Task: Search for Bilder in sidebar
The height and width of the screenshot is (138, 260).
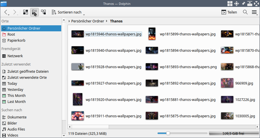Action: pyautogui.click(x=31, y=123)
